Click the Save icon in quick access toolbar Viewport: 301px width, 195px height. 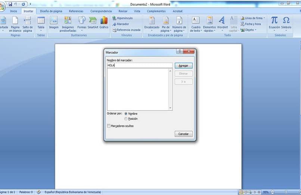(x=10, y=4)
